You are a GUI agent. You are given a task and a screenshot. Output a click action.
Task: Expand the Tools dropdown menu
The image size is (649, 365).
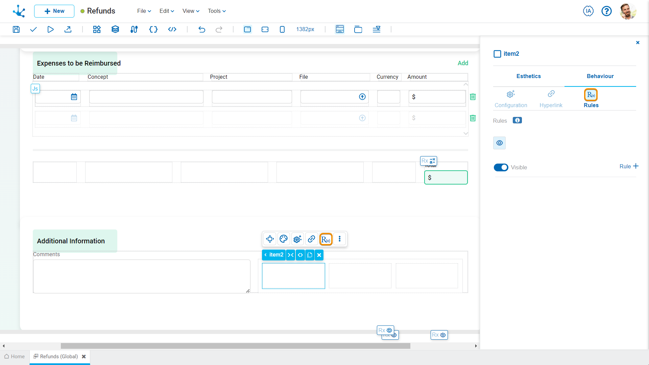click(217, 11)
